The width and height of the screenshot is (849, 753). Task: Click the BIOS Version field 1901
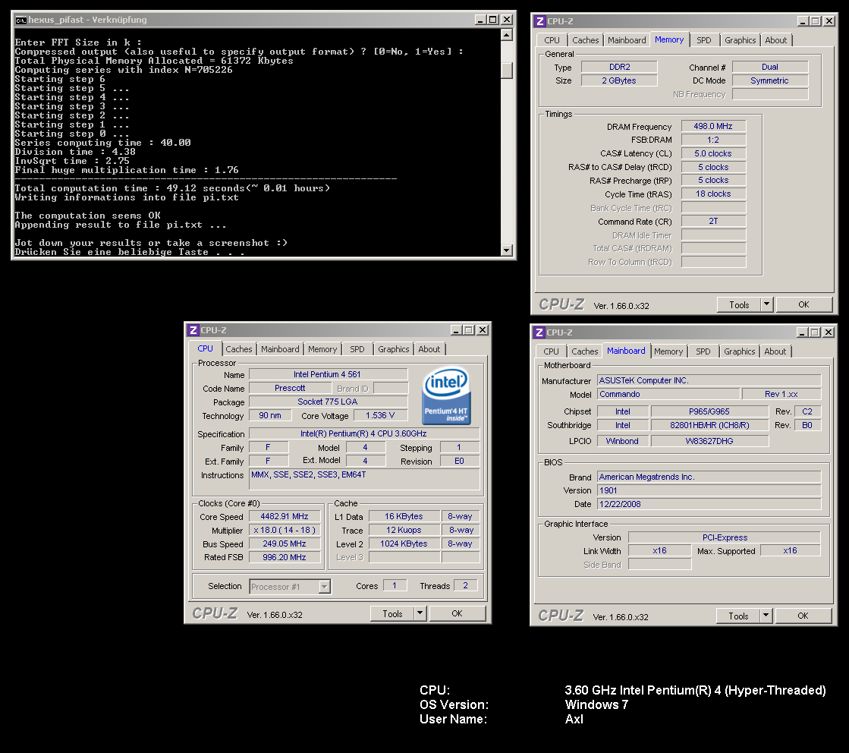click(x=709, y=491)
